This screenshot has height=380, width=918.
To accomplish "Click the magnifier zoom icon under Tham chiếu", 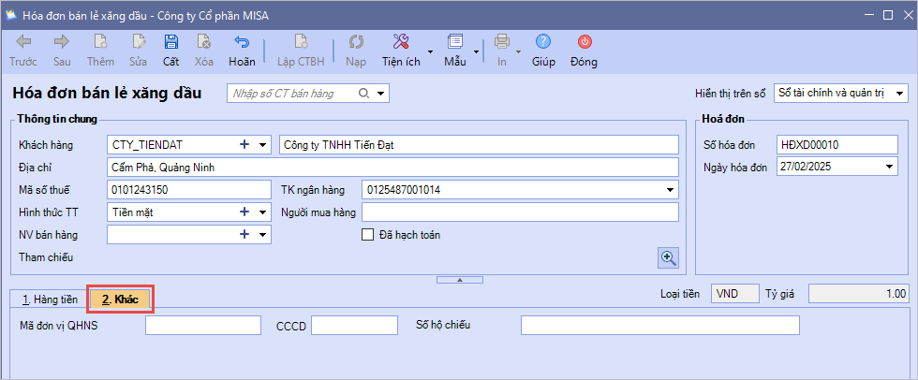I will coord(668,257).
